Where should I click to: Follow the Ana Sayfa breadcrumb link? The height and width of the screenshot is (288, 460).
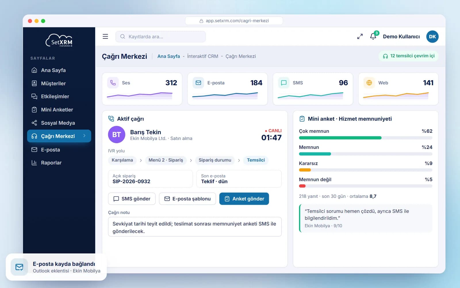pyautogui.click(x=168, y=56)
